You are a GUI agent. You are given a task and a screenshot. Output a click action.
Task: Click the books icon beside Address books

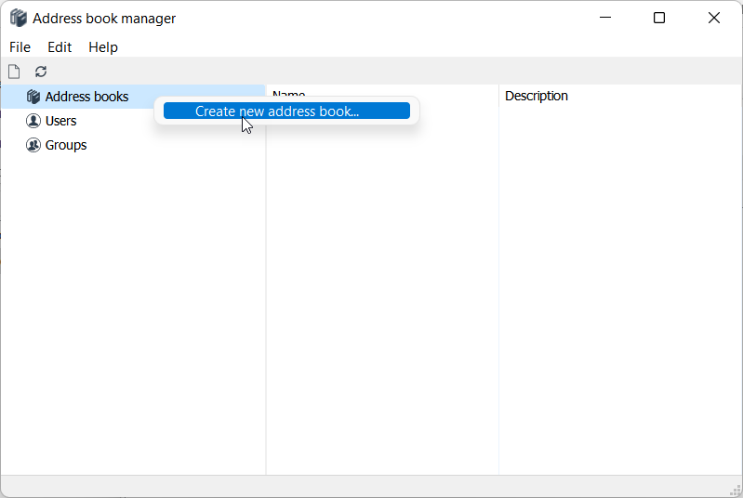(x=33, y=97)
